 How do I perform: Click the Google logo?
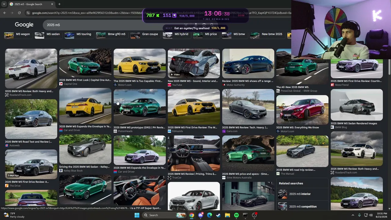(x=24, y=25)
